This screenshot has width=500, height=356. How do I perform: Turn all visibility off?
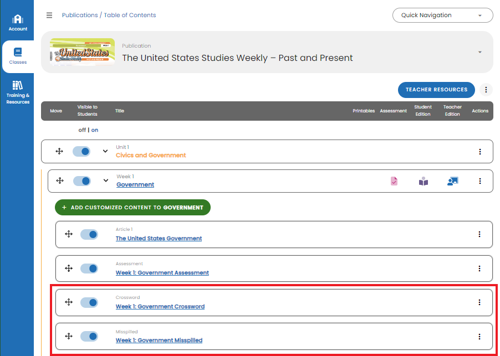pos(82,130)
